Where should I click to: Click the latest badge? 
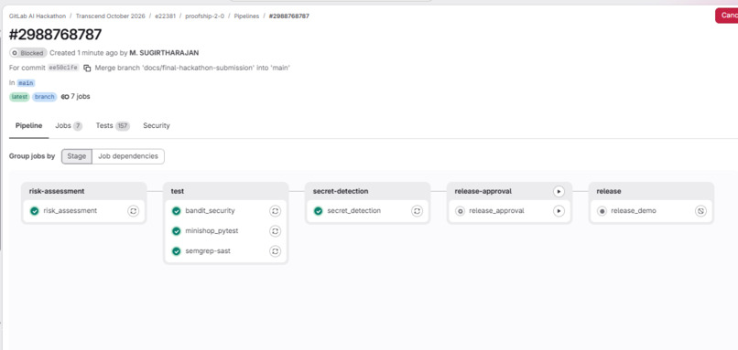[x=19, y=97]
